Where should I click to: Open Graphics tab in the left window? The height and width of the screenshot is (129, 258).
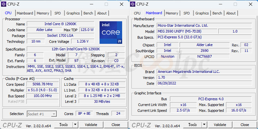pos(73,13)
